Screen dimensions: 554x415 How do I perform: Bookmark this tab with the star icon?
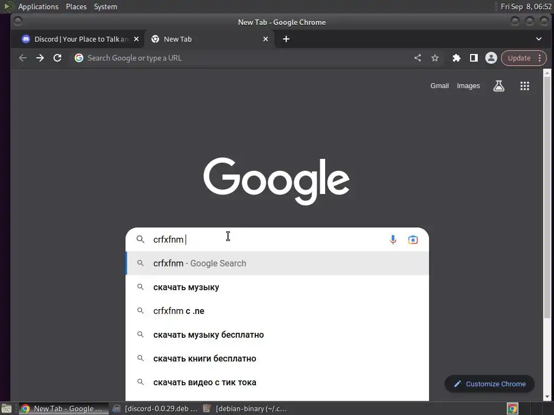435,58
